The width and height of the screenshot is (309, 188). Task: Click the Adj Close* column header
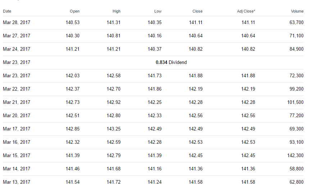246,11
